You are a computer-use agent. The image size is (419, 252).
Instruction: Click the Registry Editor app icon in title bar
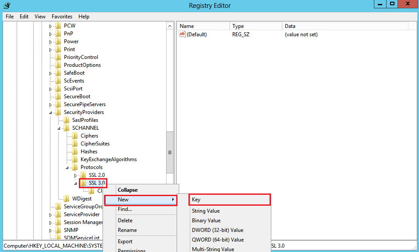pyautogui.click(x=6, y=5)
